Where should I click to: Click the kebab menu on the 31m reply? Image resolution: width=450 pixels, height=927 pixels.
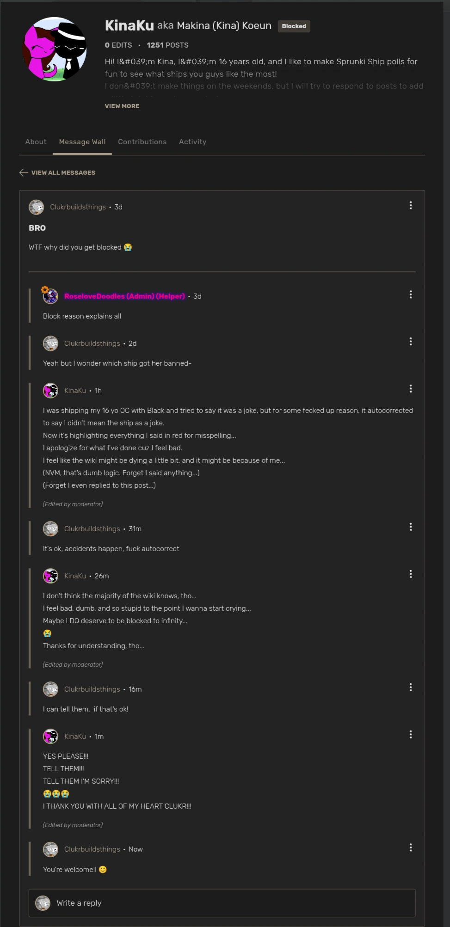coord(410,527)
